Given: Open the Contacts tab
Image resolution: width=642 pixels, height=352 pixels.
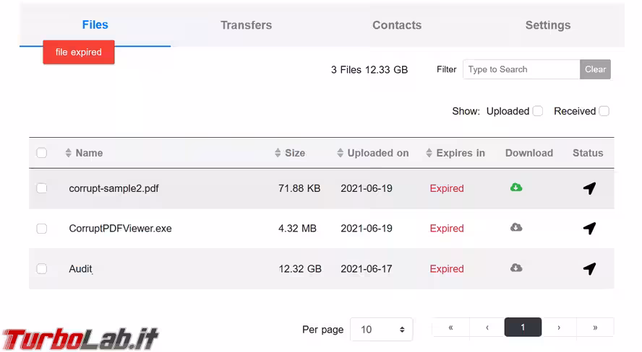Looking at the screenshot, I should 397,25.
